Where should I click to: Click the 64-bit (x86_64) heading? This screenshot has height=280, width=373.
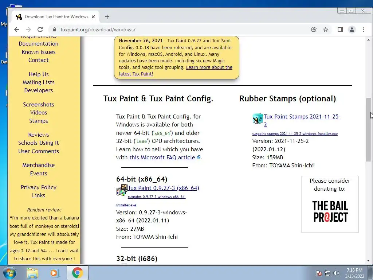coord(142,179)
